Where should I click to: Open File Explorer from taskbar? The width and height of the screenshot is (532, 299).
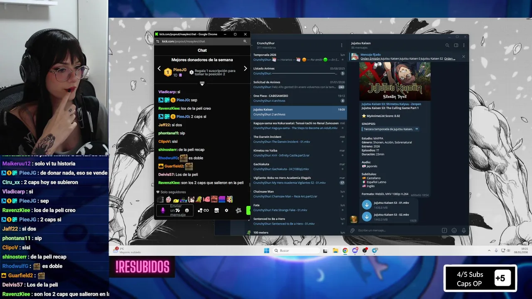pyautogui.click(x=335, y=250)
